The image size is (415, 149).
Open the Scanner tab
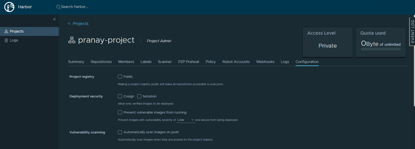(165, 62)
